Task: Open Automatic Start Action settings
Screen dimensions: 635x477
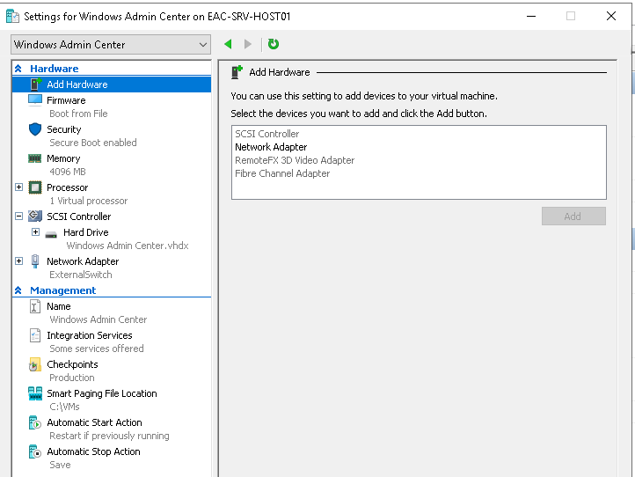Action: pos(94,422)
